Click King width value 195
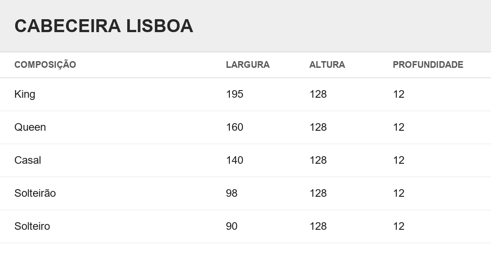Viewport: 491px width, 257px height. tap(234, 94)
